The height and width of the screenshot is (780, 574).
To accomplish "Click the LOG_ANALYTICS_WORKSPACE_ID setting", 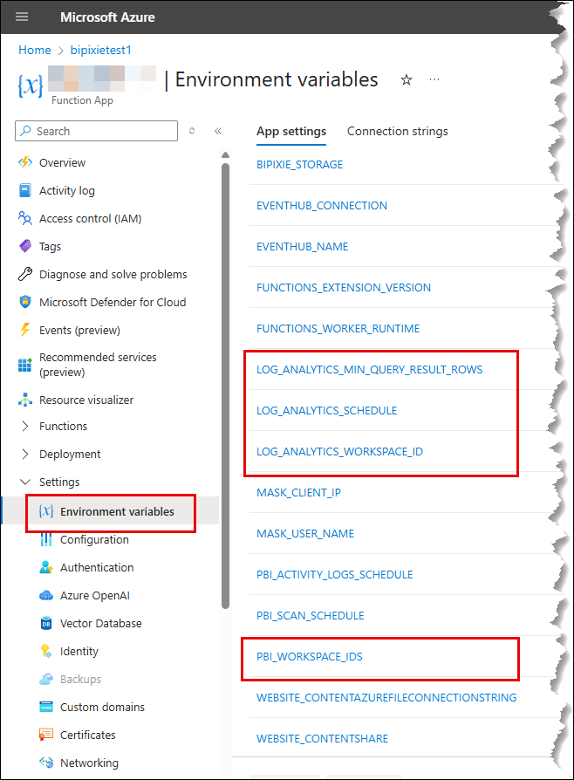I will click(x=339, y=451).
